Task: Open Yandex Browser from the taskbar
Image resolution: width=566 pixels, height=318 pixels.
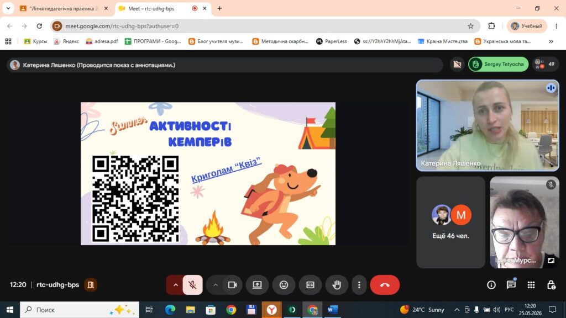Action: click(271, 310)
